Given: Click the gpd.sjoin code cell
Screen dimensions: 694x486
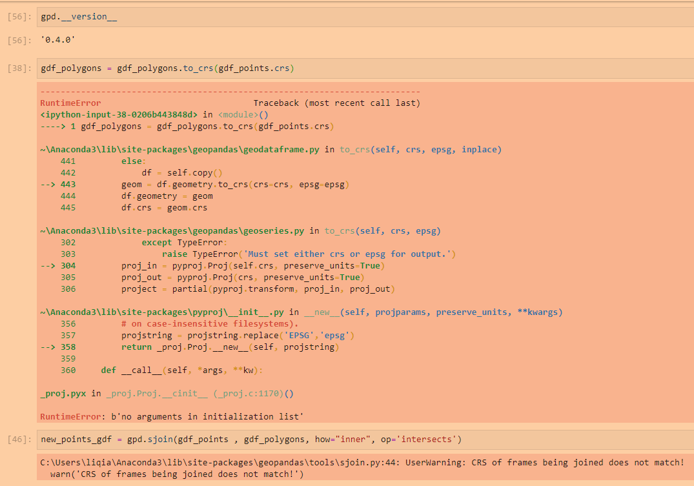Looking at the screenshot, I should pos(365,440).
